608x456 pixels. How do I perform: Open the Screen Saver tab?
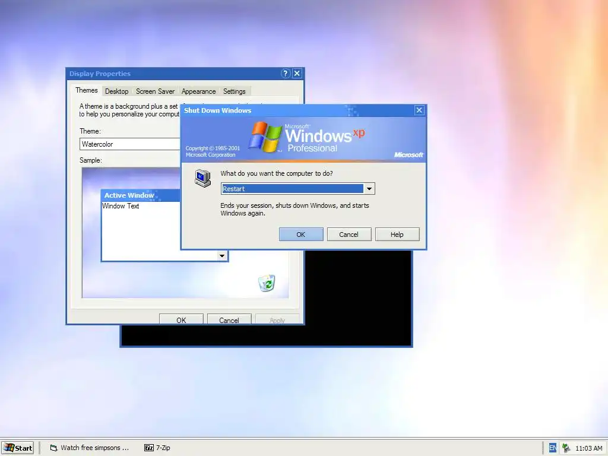155,91
